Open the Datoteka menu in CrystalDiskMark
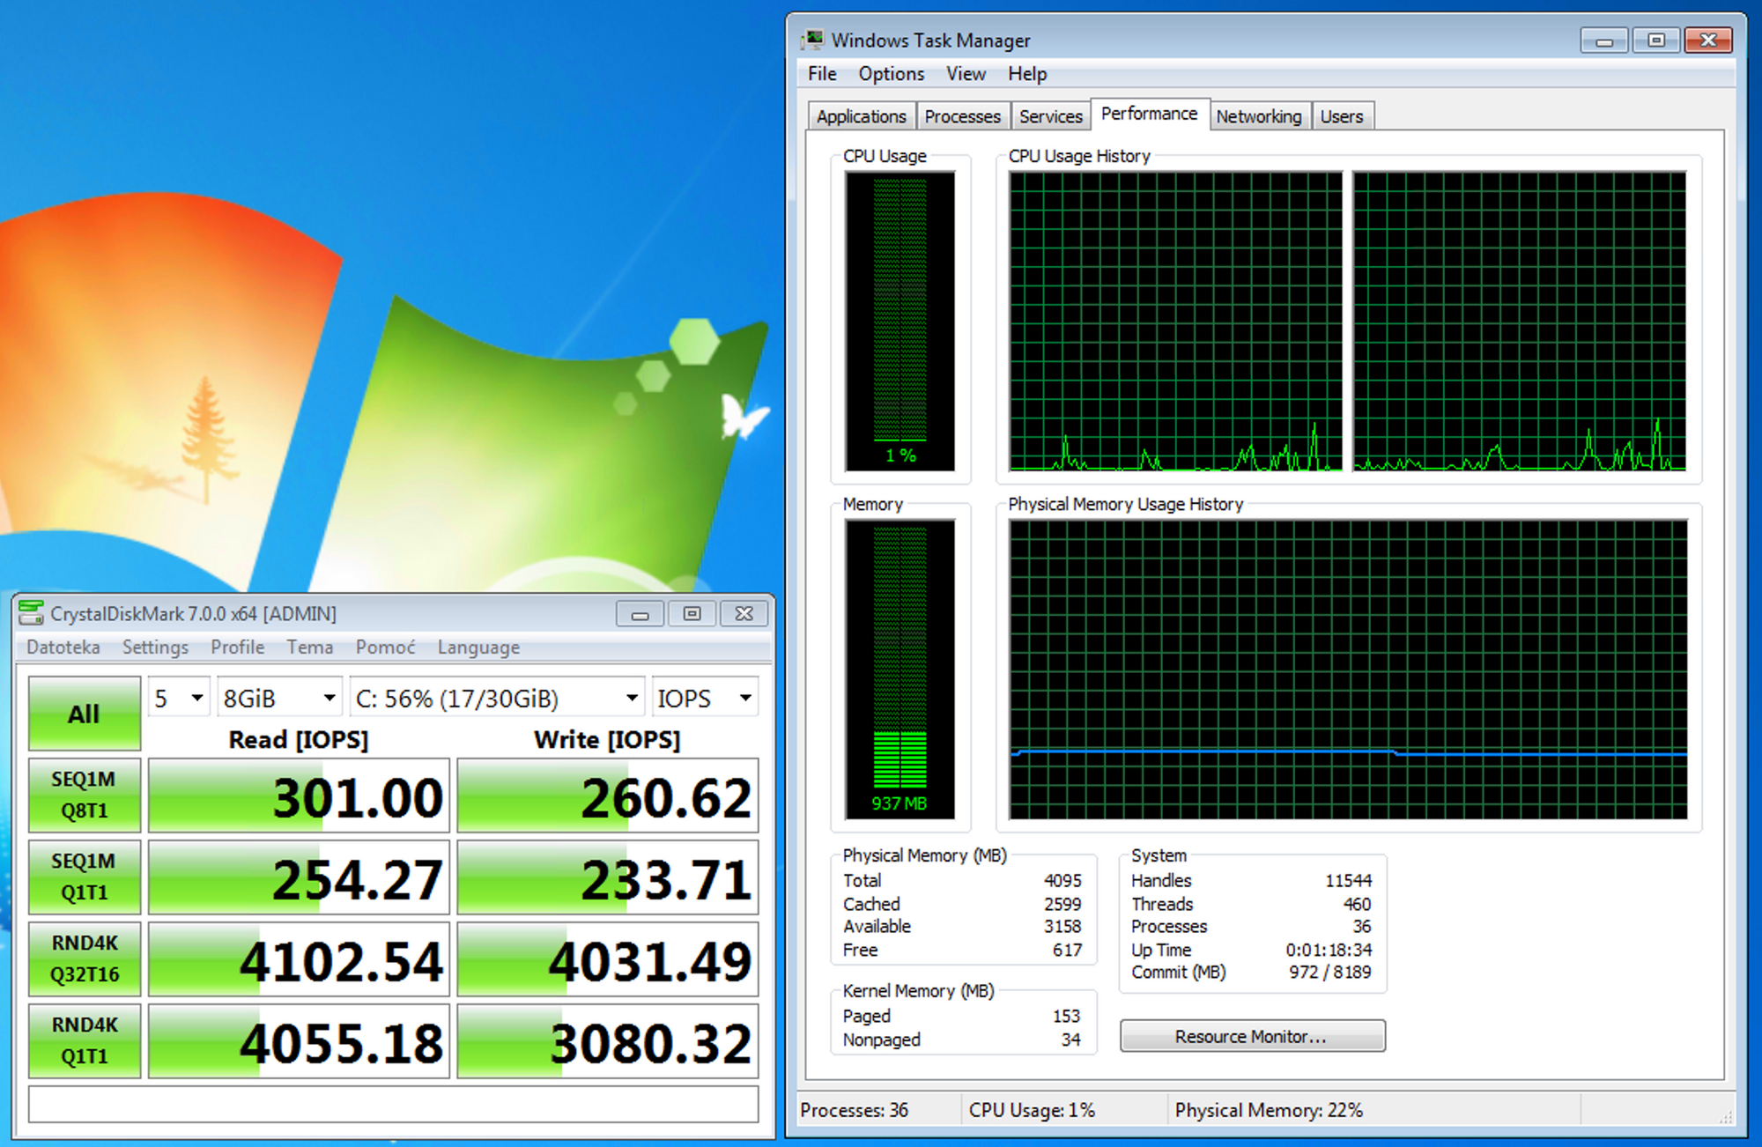Image resolution: width=1762 pixels, height=1147 pixels. (x=63, y=647)
